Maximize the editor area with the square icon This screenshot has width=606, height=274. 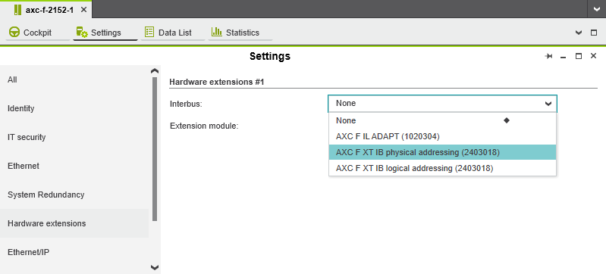(x=594, y=33)
